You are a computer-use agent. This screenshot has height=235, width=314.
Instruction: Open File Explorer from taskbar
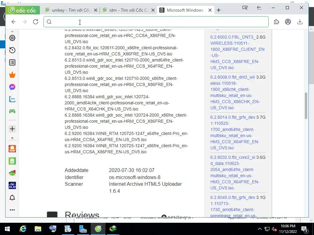click(38, 229)
